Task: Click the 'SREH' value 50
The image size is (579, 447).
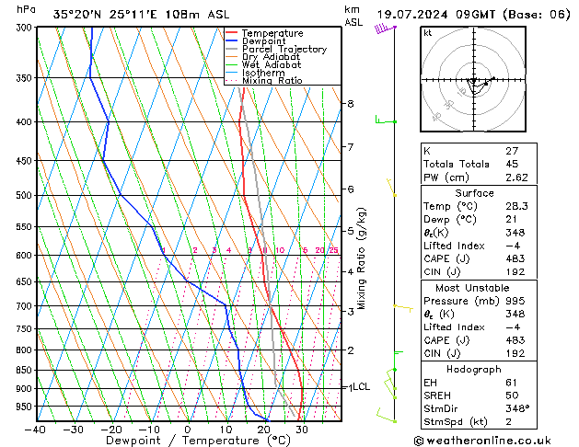Action: click(x=512, y=395)
